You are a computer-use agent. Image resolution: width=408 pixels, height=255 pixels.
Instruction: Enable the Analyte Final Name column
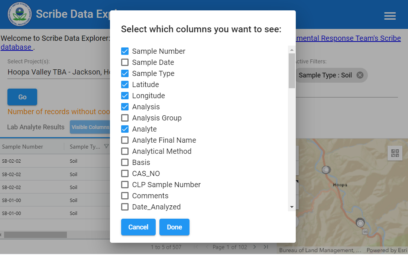[124, 140]
